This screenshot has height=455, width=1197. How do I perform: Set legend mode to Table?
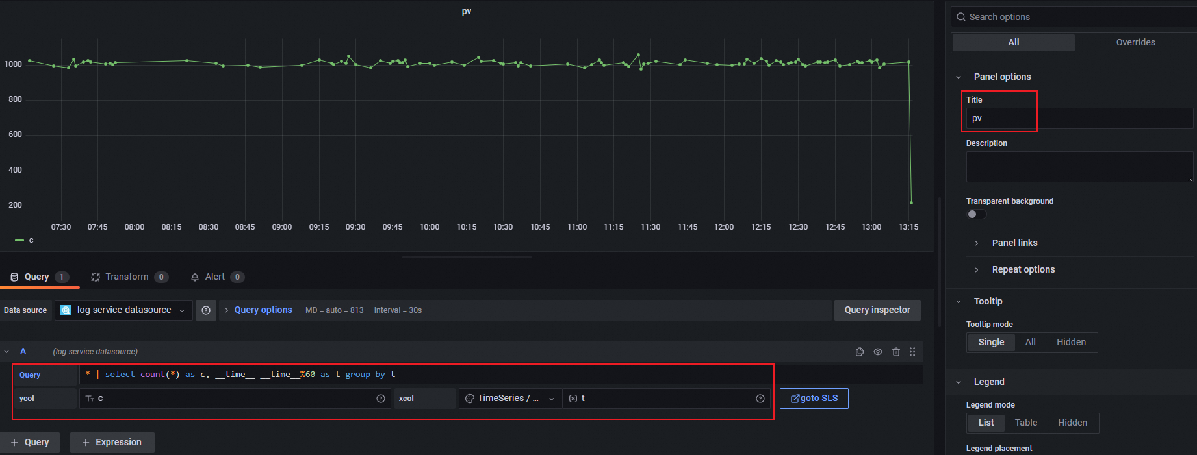pos(1026,423)
